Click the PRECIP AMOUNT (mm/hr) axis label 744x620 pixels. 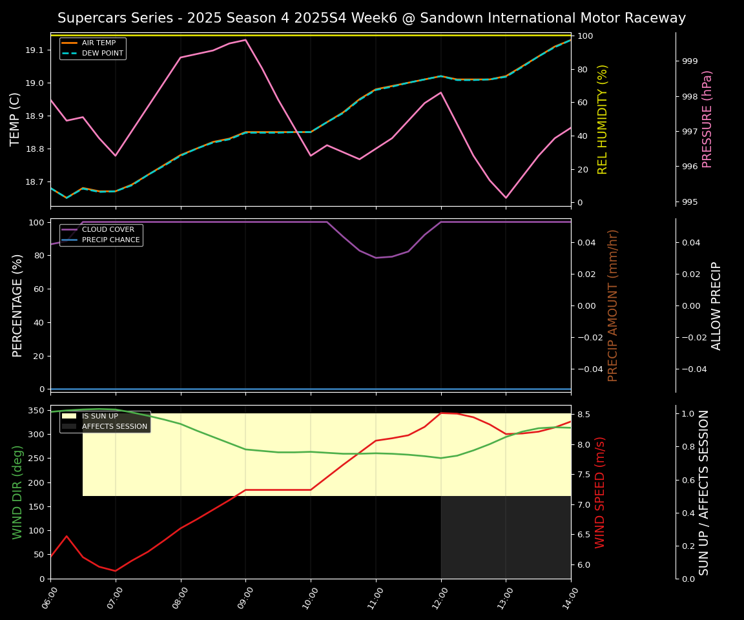tap(613, 305)
